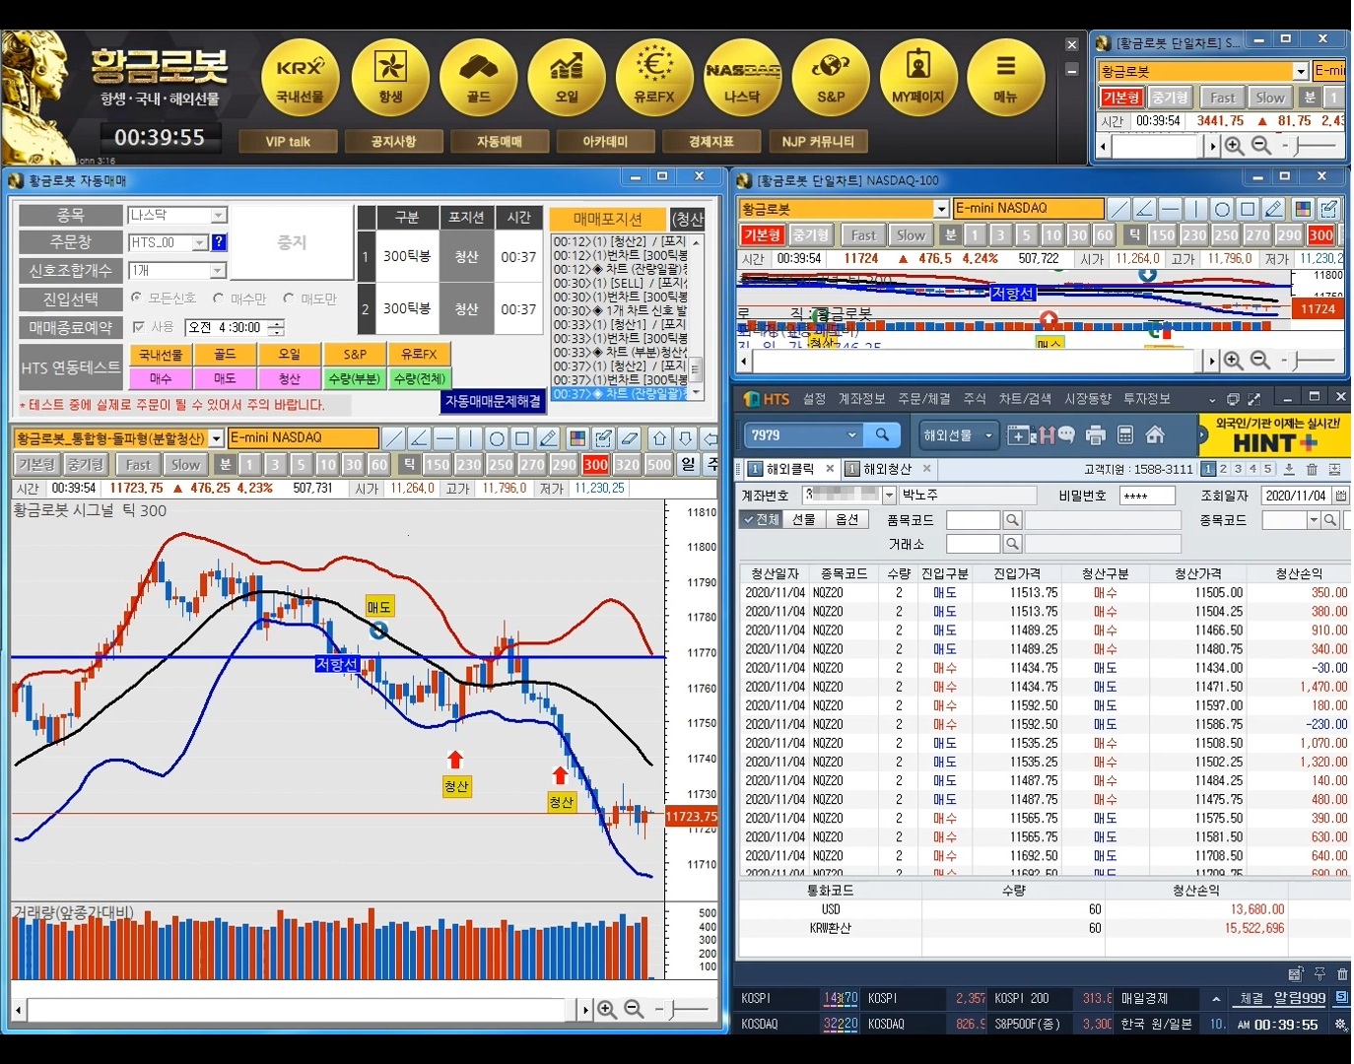Expand the 종목코드 dropdown in HTS
Screen dimensions: 1354x1064
click(x=1314, y=520)
